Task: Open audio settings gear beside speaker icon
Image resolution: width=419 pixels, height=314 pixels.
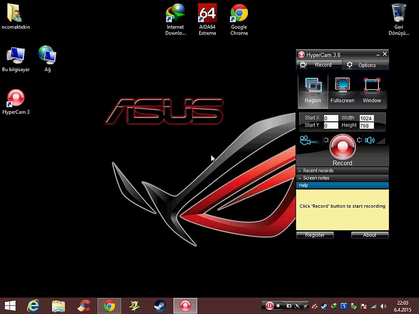Action: click(x=359, y=140)
